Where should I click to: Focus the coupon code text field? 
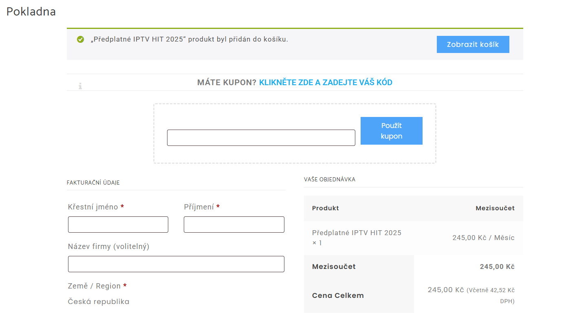(261, 138)
